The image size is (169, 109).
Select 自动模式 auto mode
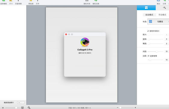pos(149,15)
